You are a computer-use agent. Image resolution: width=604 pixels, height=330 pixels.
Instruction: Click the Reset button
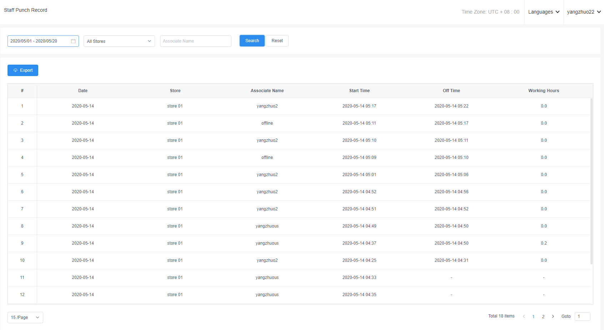point(277,41)
